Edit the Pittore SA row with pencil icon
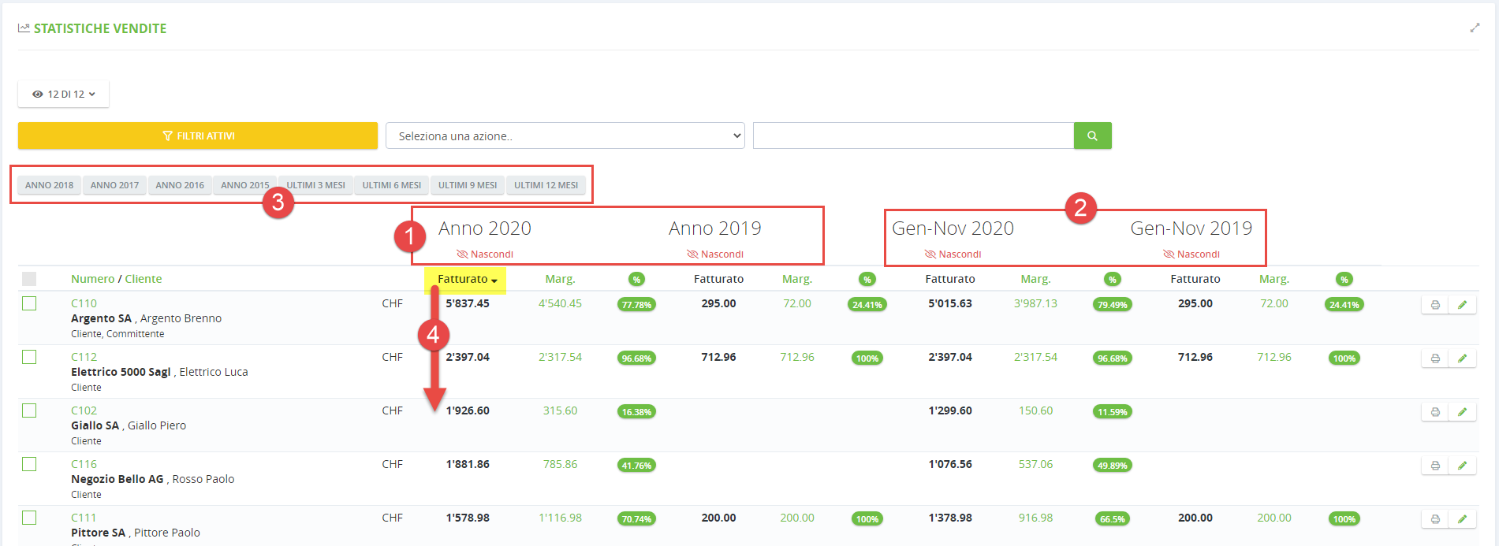Screen dimensions: 1499x546 [x=1462, y=519]
